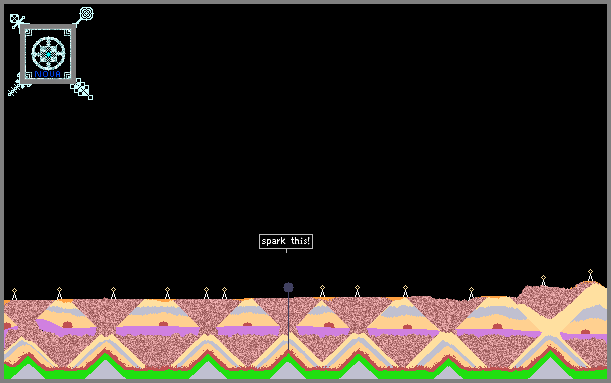Click the blue NOVA text label
The height and width of the screenshot is (383, 611).
pyautogui.click(x=48, y=74)
